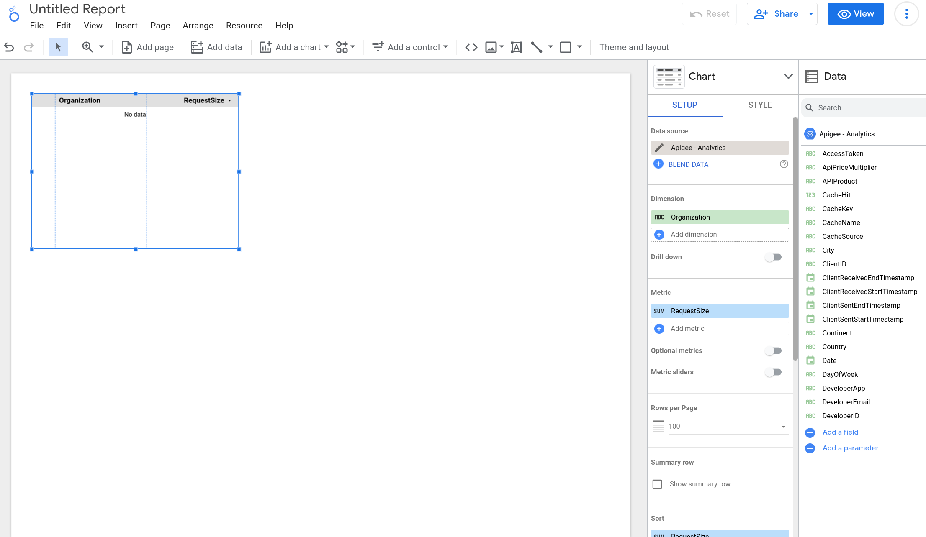Click the Add a chart icon
This screenshot has width=926, height=537.
pyautogui.click(x=265, y=47)
